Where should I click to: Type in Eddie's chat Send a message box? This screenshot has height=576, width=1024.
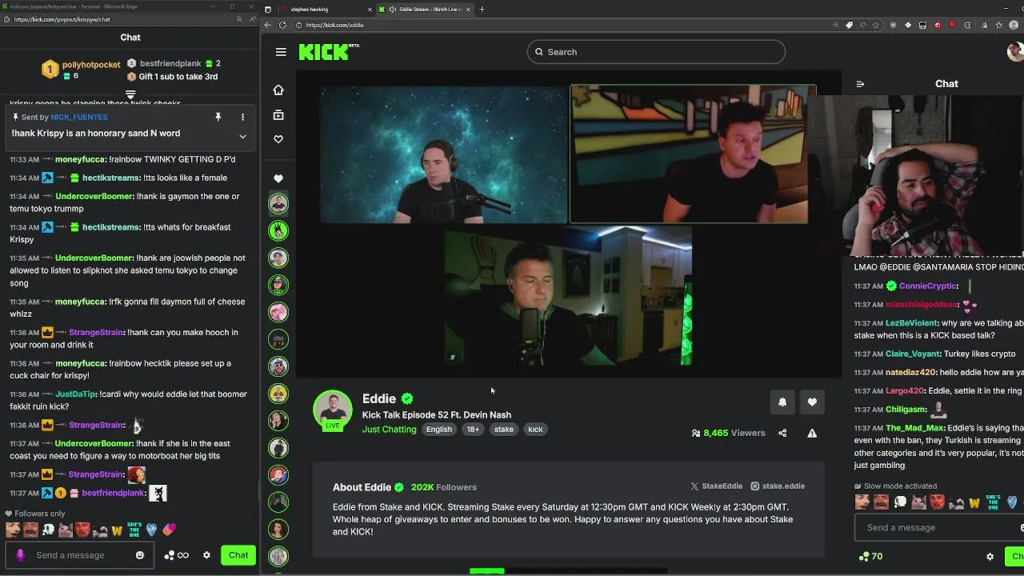point(940,528)
